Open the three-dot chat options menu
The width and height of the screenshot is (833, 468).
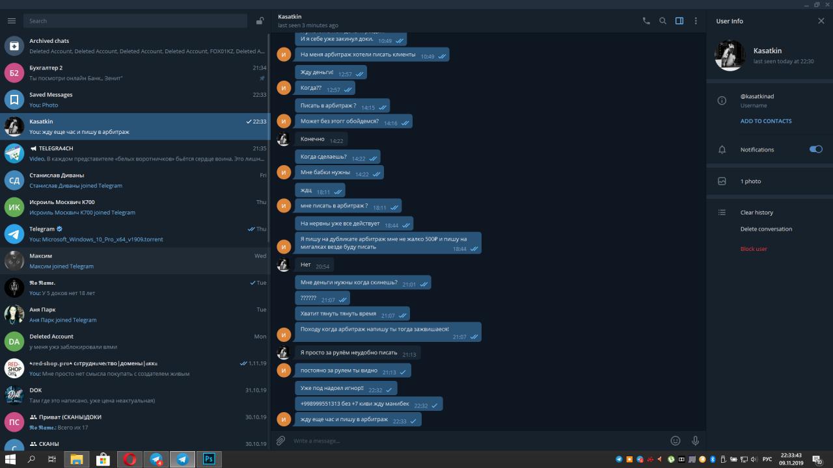click(696, 21)
